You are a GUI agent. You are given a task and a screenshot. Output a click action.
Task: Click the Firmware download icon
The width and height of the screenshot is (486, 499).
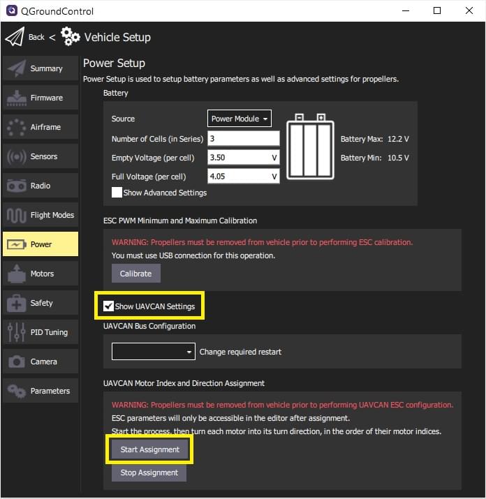17,98
